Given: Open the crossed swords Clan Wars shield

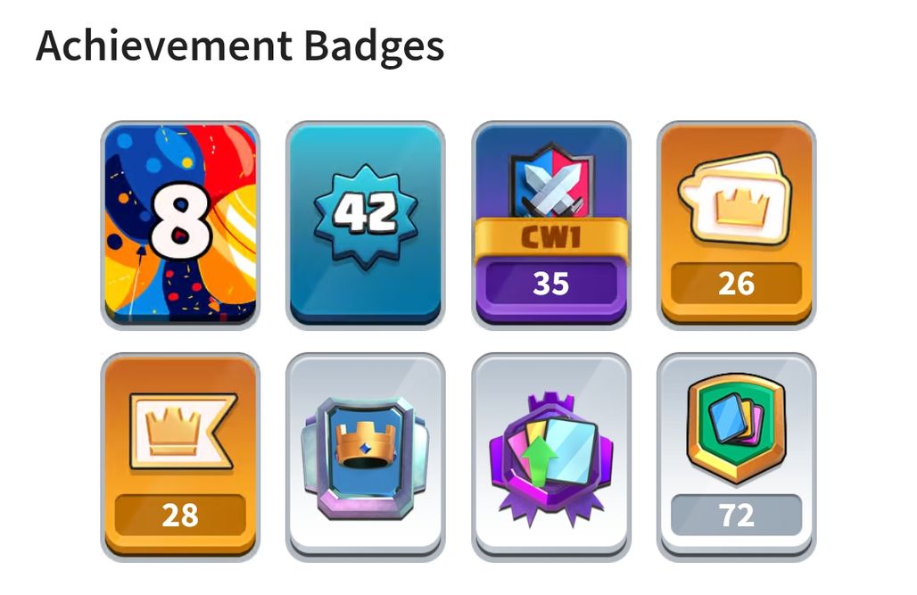Looking at the screenshot, I should pyautogui.click(x=551, y=185).
